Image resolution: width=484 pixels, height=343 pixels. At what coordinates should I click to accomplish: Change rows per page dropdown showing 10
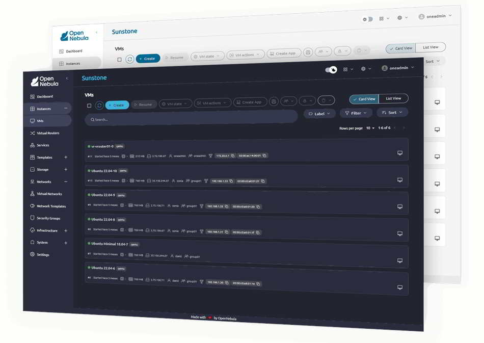(x=370, y=128)
